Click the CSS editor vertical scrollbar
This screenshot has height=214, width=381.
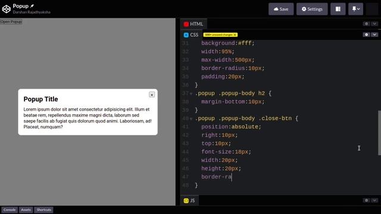(379, 133)
